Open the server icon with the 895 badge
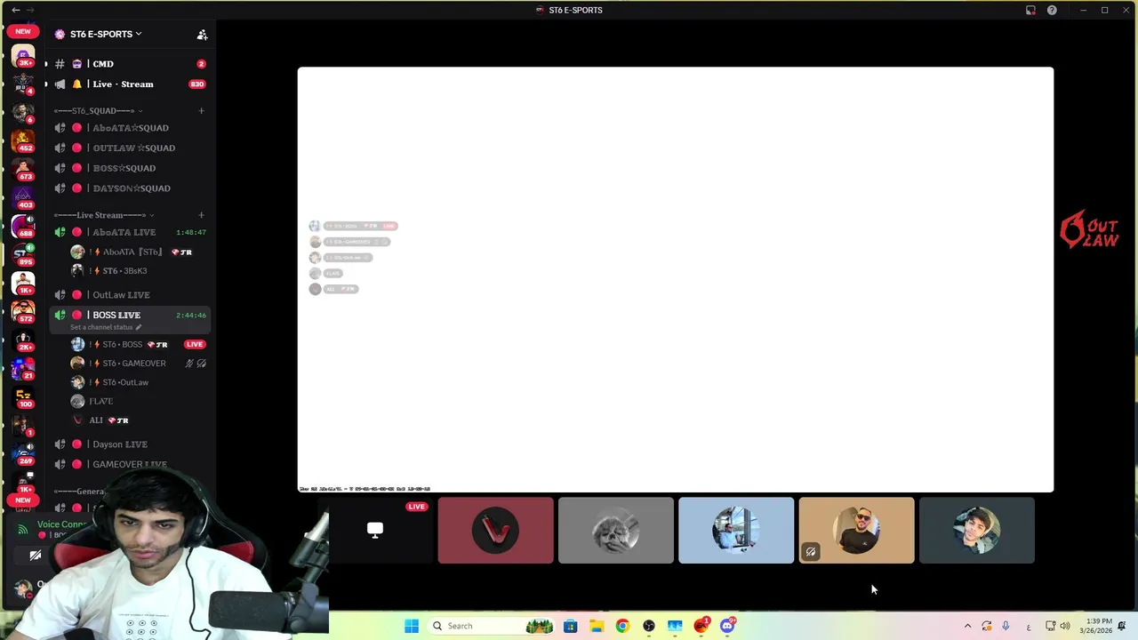 [23, 255]
